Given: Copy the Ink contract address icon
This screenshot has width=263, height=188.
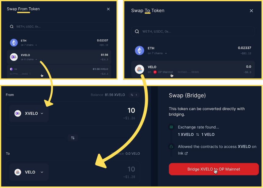Looking at the screenshot, I should pyautogui.click(x=30, y=74).
